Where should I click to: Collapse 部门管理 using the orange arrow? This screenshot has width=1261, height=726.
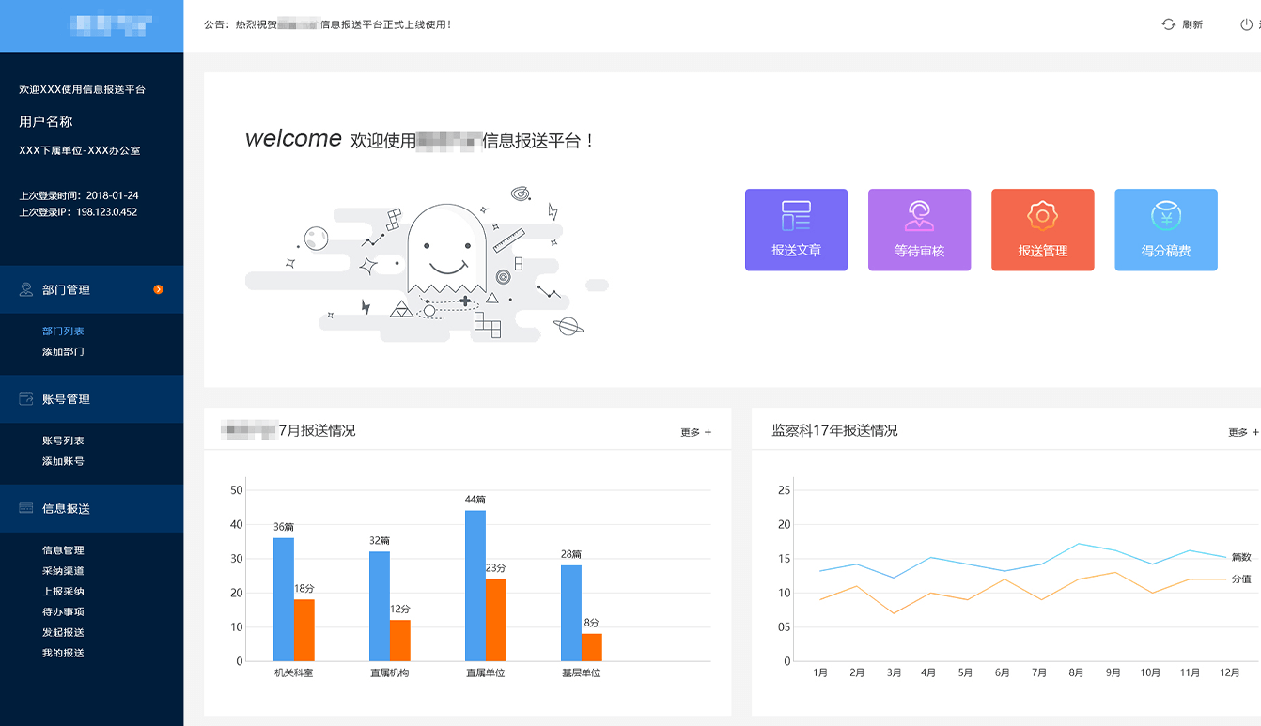point(158,289)
